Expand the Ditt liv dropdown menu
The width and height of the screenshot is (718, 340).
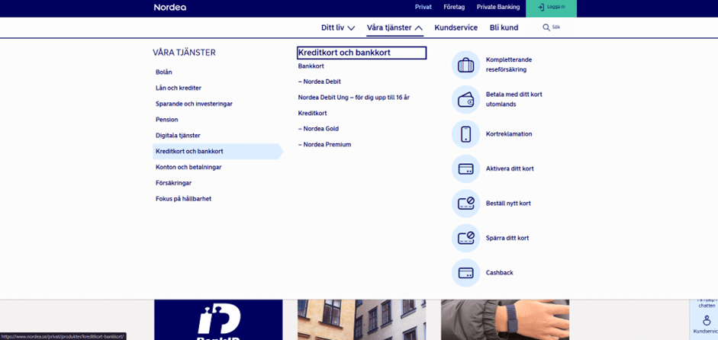(x=338, y=27)
